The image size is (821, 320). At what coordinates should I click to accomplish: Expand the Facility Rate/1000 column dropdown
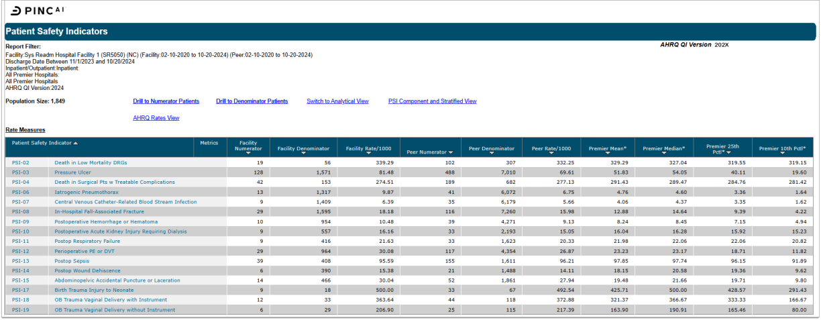(368, 152)
